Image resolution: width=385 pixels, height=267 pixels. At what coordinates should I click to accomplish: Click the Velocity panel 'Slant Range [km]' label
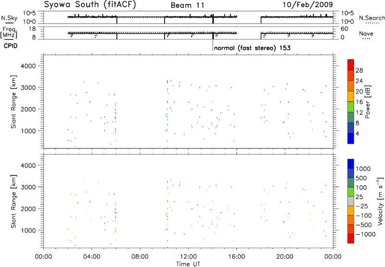[x=13, y=201]
